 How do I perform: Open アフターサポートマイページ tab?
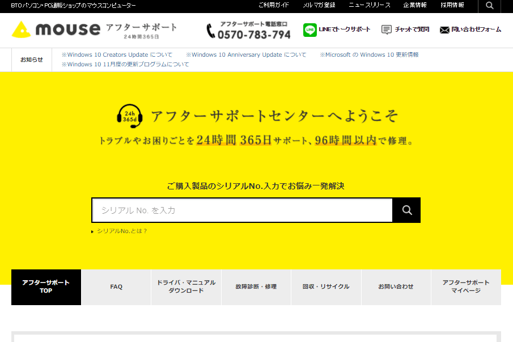click(466, 287)
